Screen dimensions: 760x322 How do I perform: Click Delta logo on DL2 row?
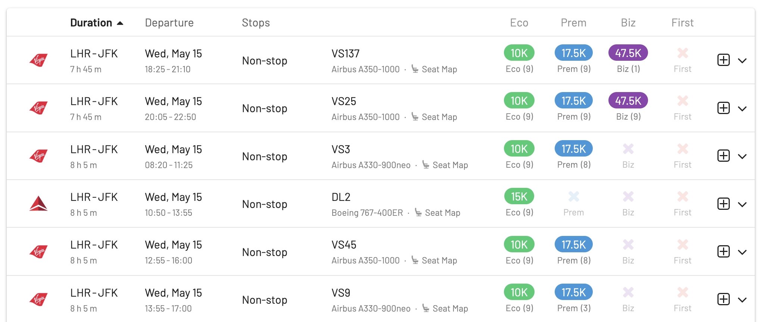(38, 204)
